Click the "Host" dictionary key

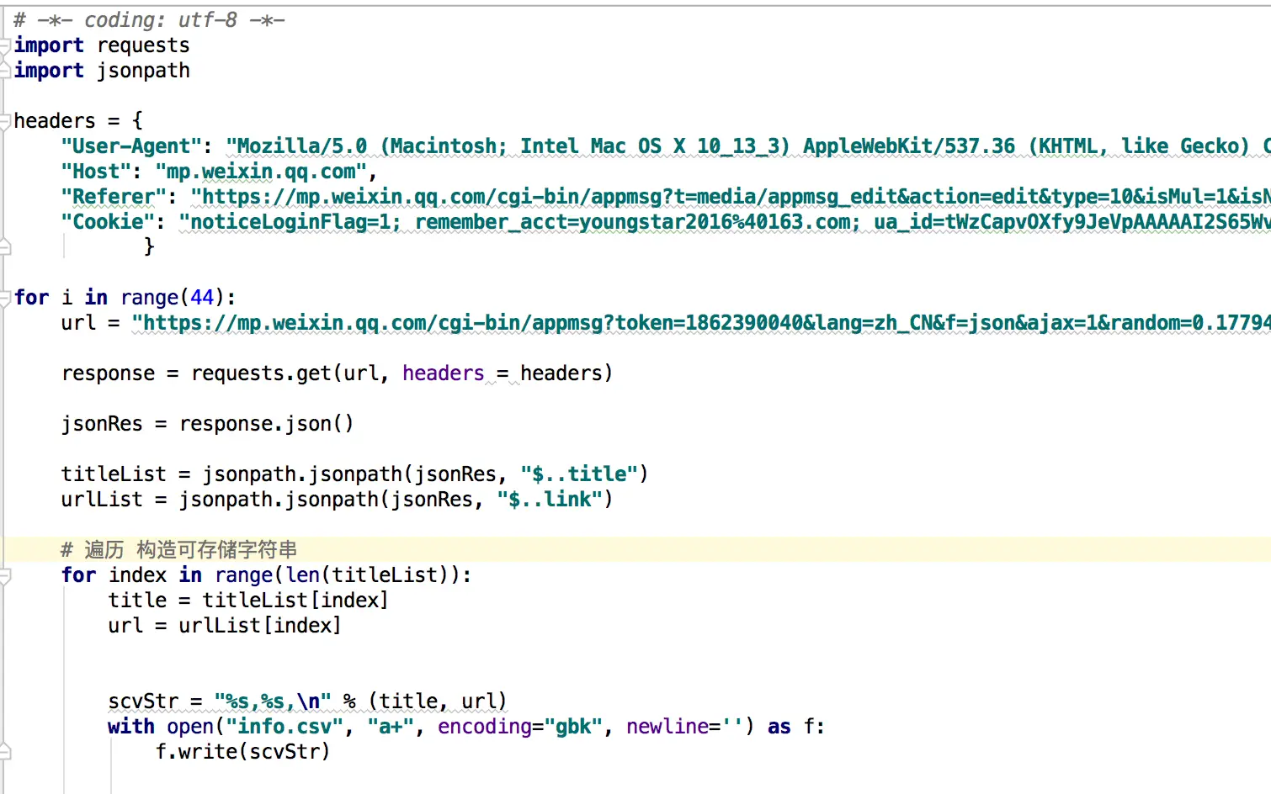pyautogui.click(x=96, y=172)
